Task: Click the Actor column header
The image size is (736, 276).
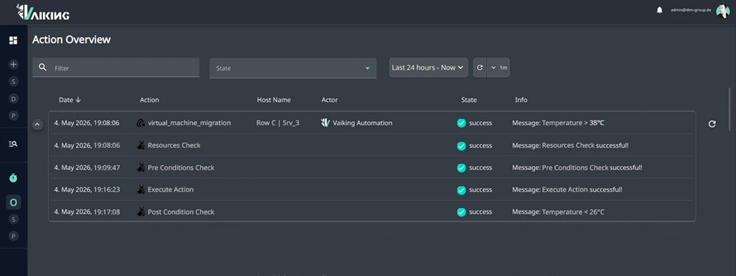Action: [x=329, y=100]
